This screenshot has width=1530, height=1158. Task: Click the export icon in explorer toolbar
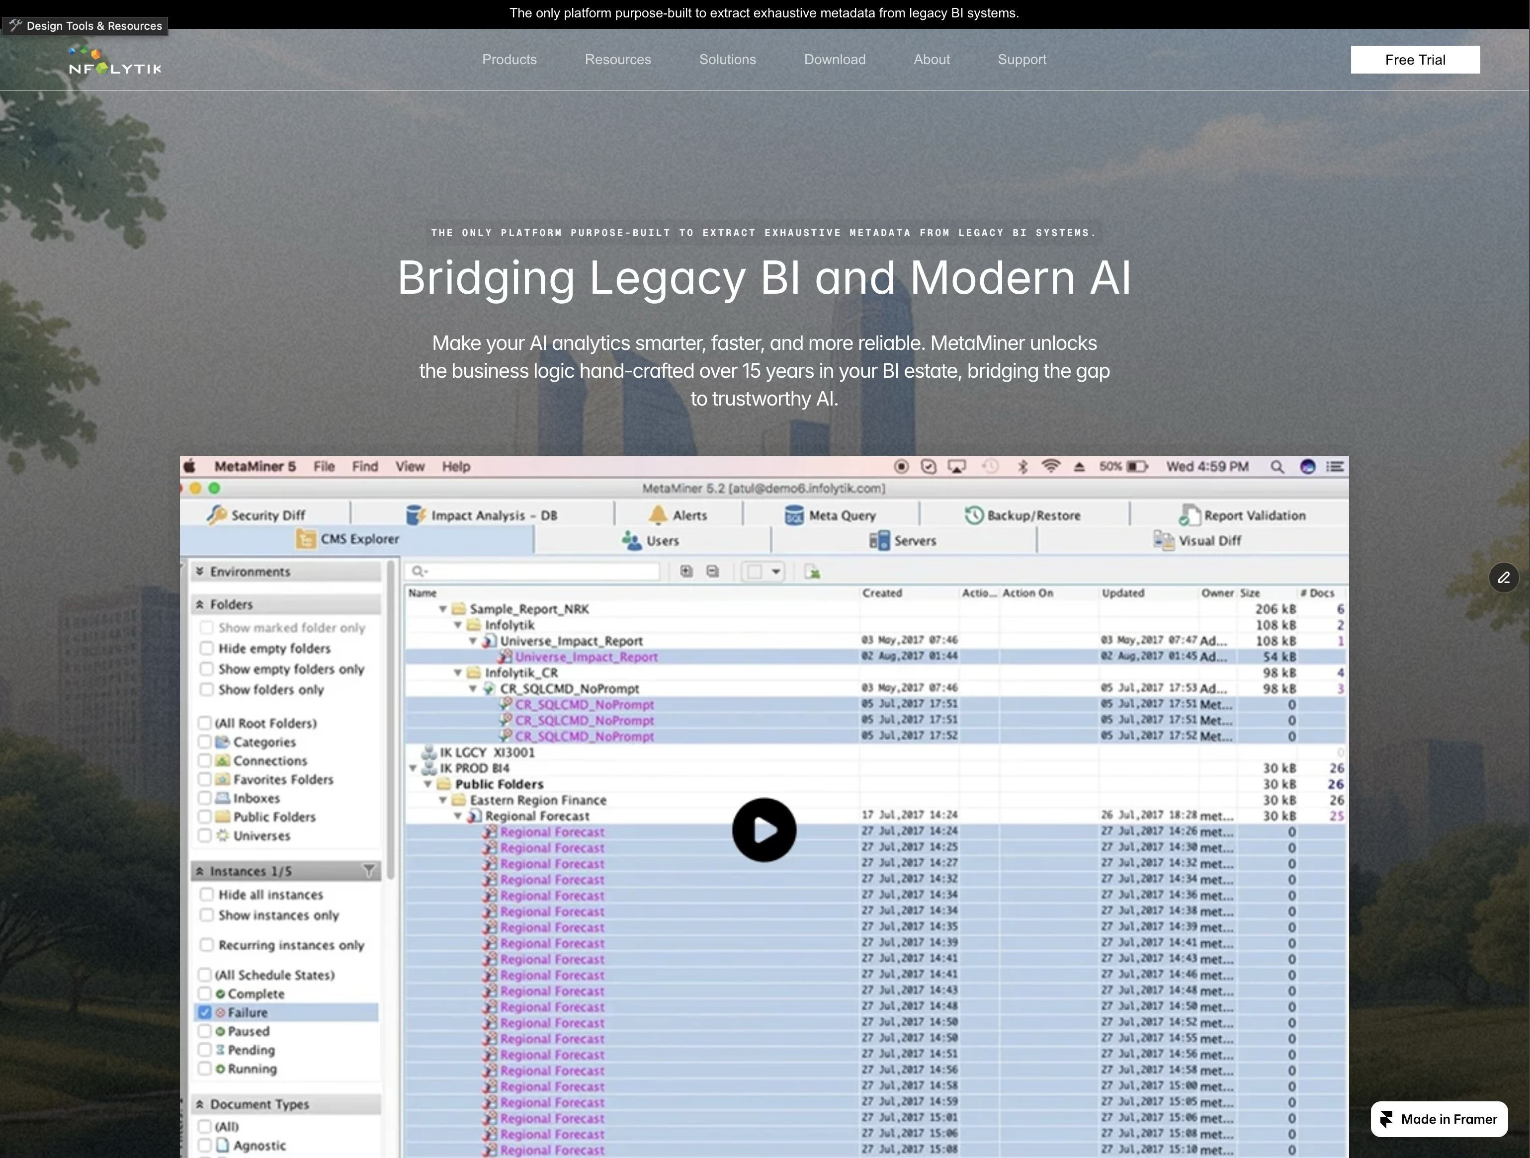(812, 572)
